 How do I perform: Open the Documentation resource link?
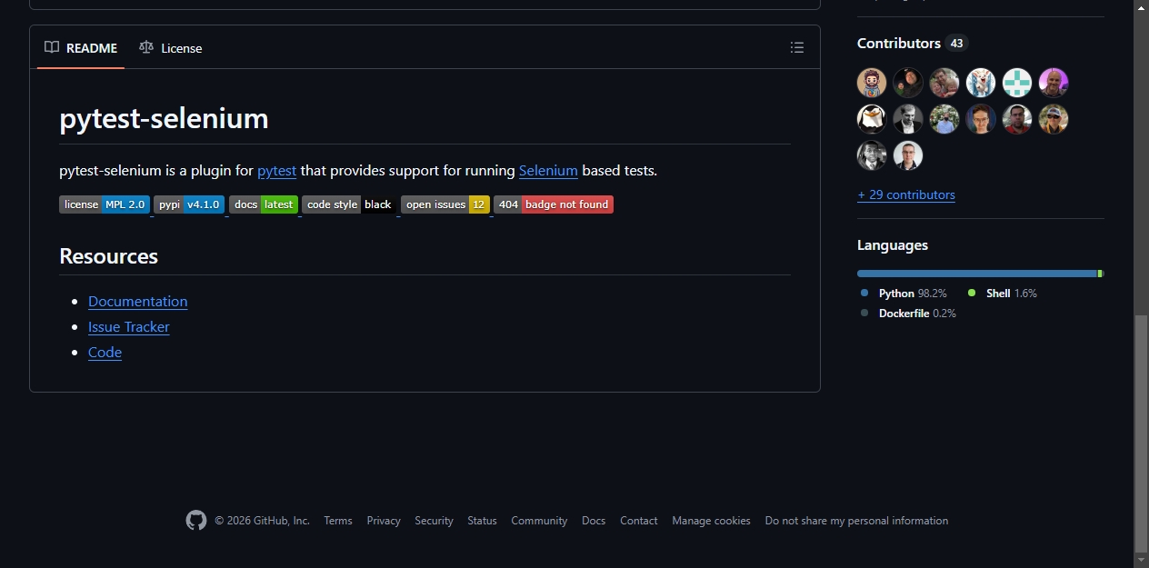coord(138,302)
